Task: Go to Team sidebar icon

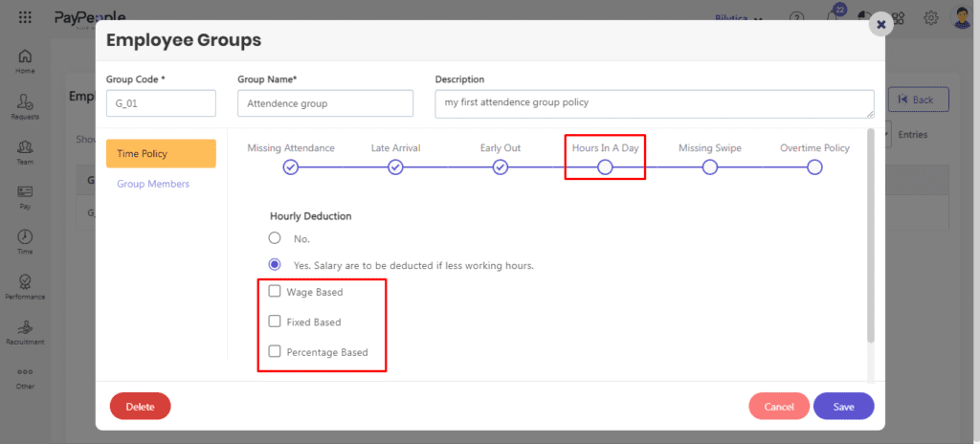Action: tap(25, 146)
